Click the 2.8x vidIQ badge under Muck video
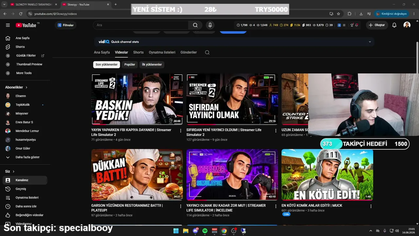 tap(286, 214)
